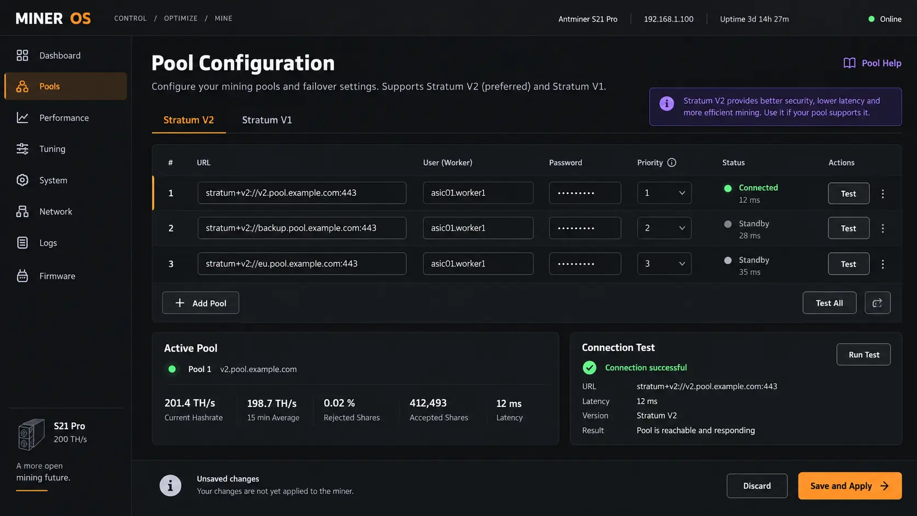
Task: Select MINE in the top navigation
Action: pos(223,19)
